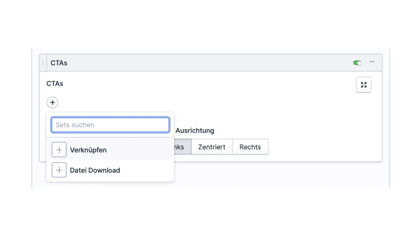Open the three-dots menu in CTAs header
The image size is (419, 226).
pos(372,62)
